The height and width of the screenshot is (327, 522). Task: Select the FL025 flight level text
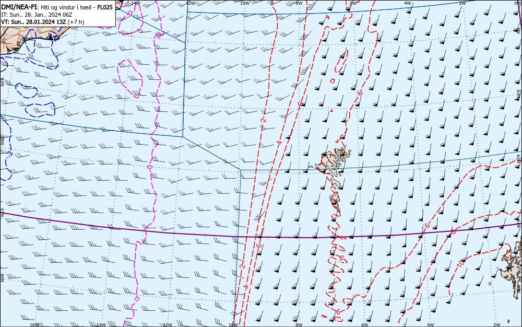105,7
